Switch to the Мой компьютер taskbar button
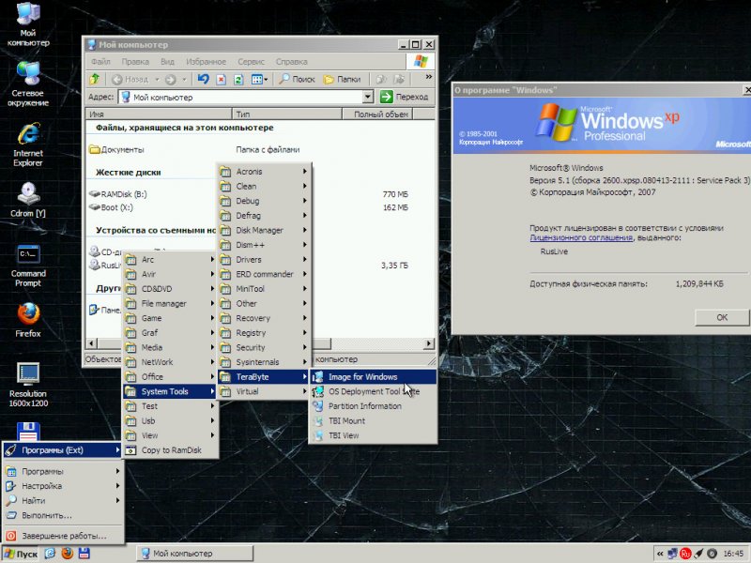 195,554
